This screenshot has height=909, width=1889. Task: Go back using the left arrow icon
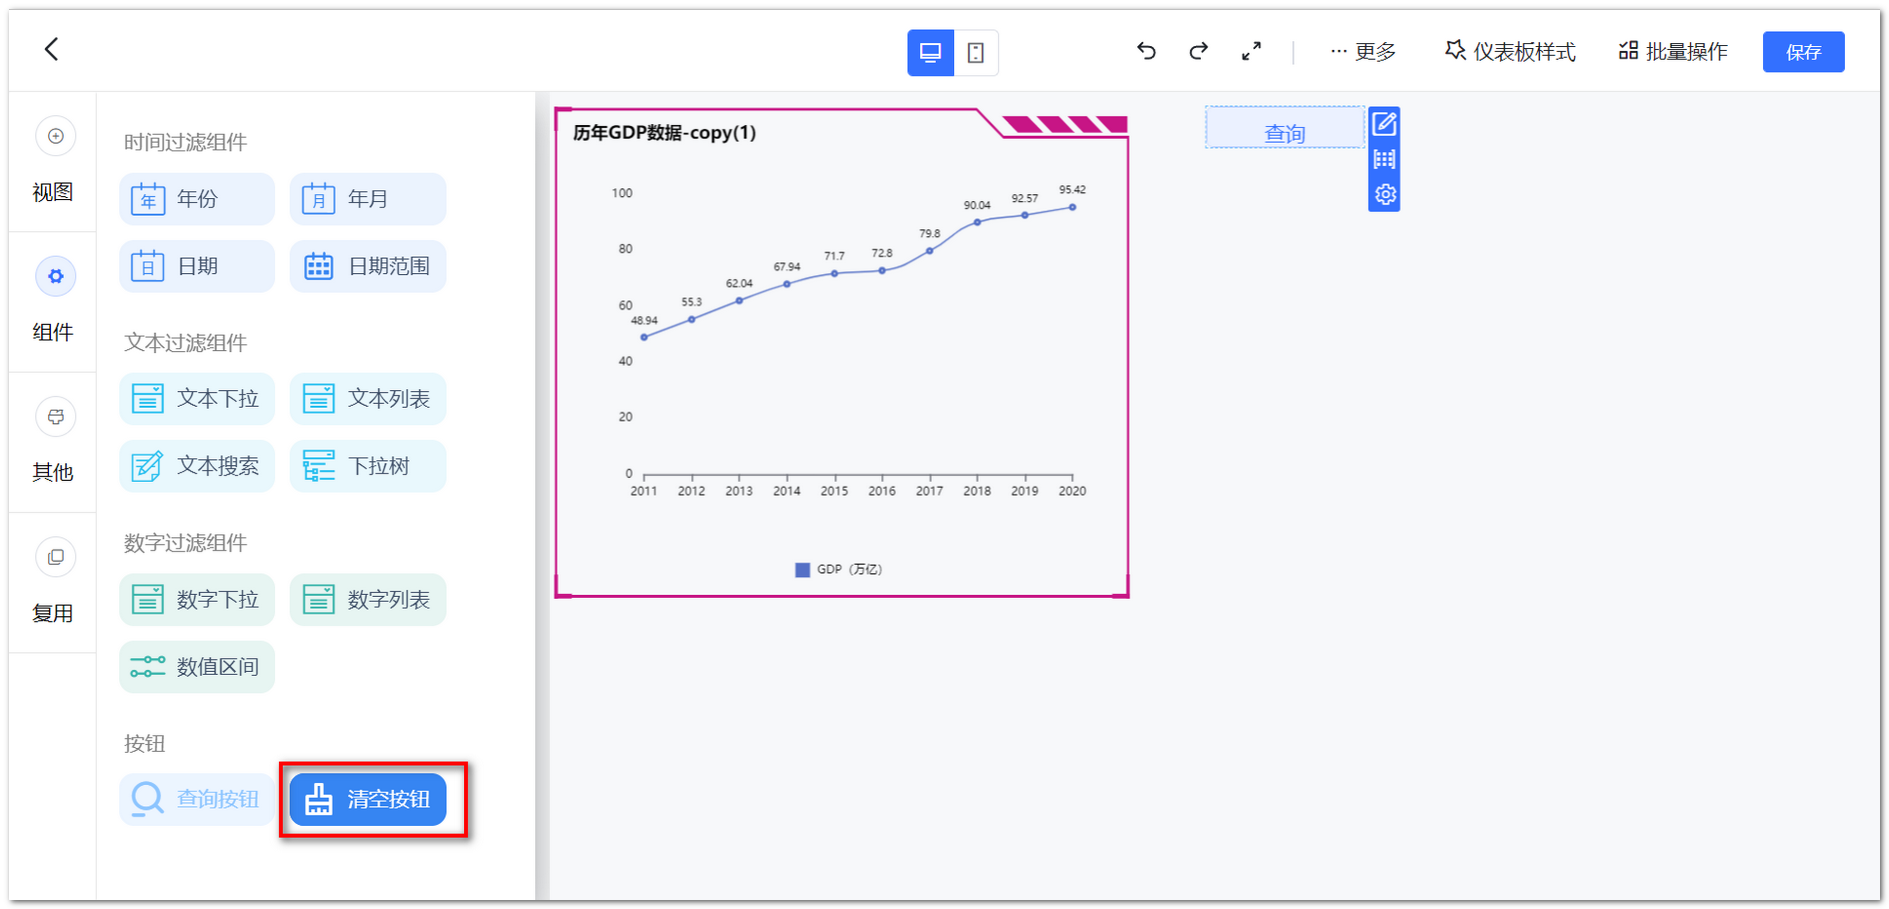tap(51, 50)
